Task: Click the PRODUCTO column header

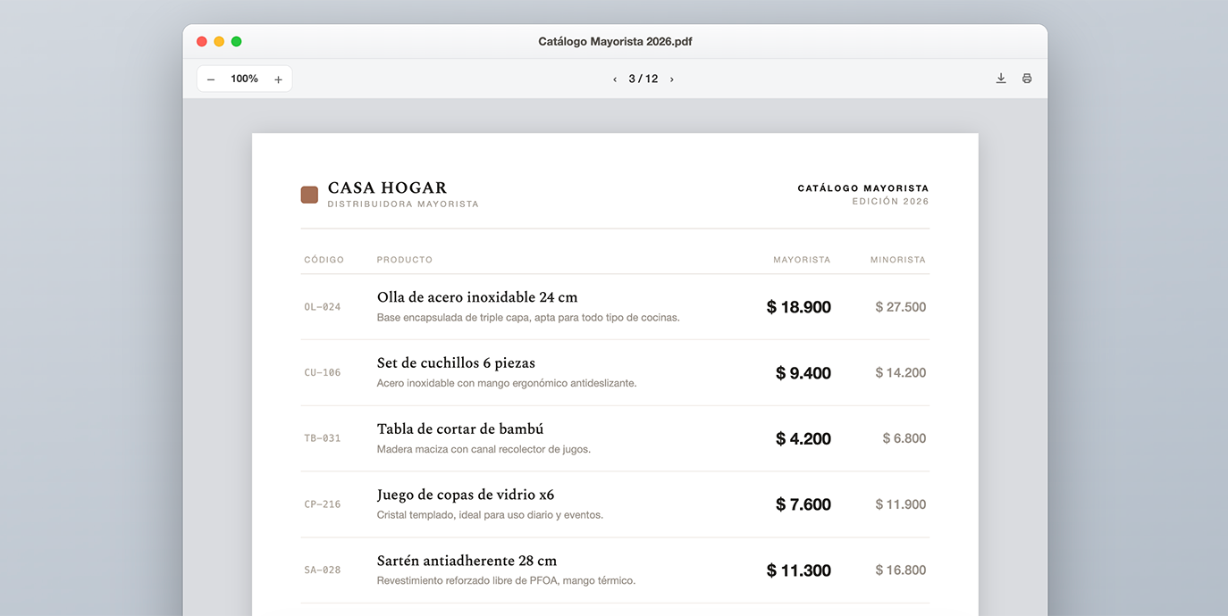Action: 405,260
